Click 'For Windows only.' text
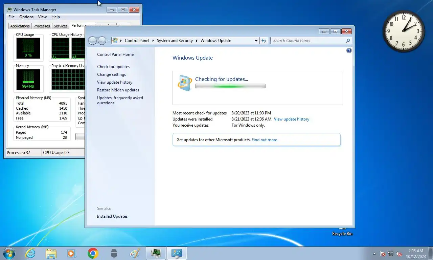Screen dimensions: 433x260 tap(248, 125)
